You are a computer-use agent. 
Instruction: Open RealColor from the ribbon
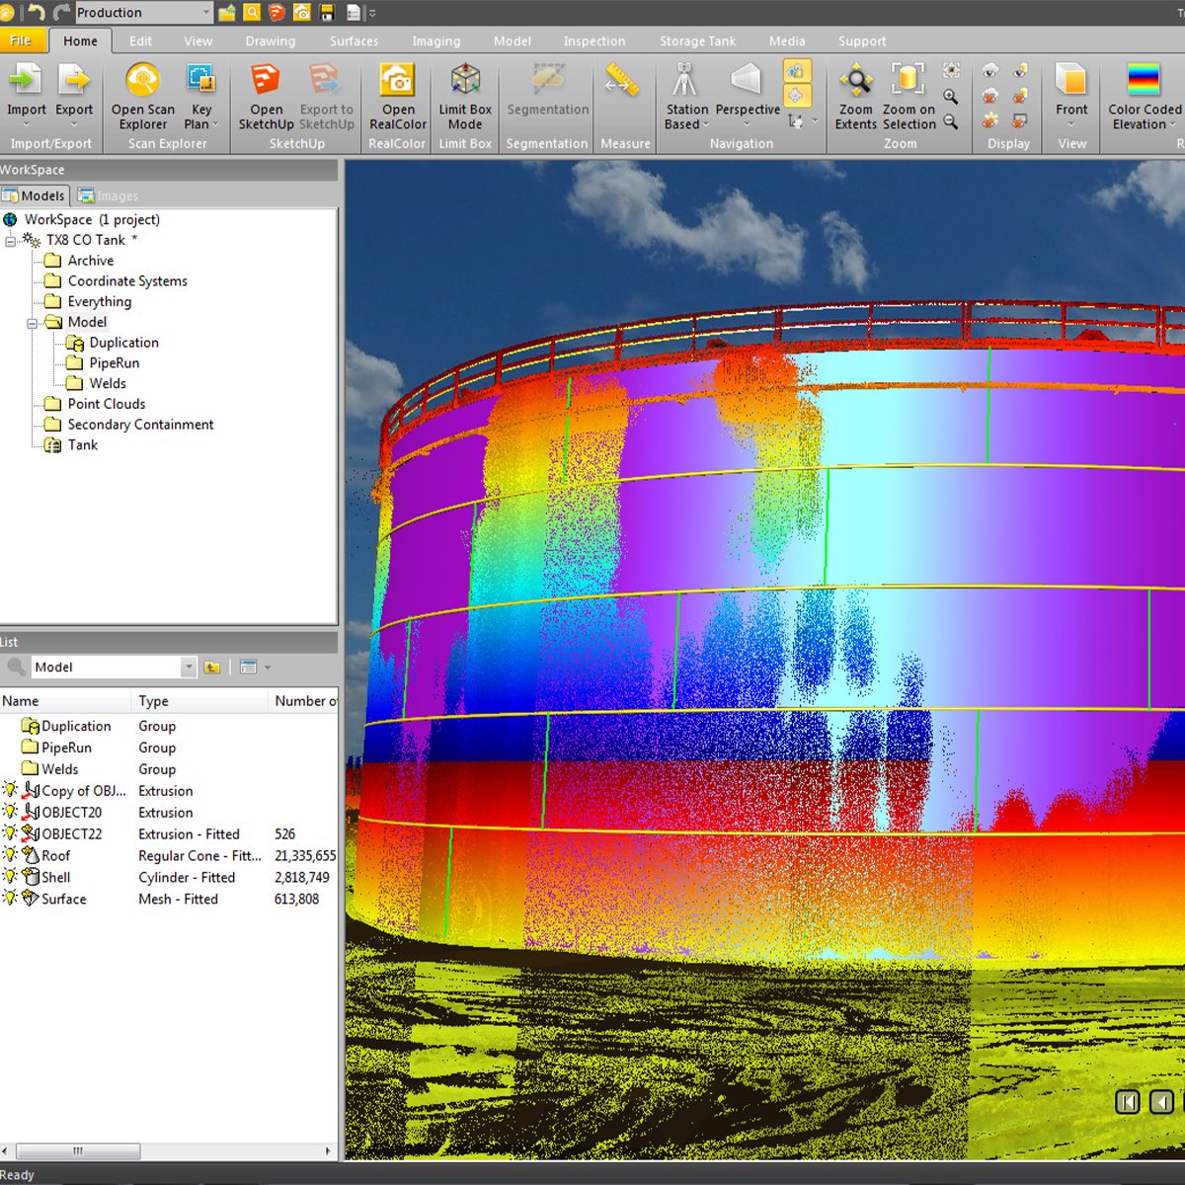[x=397, y=81]
